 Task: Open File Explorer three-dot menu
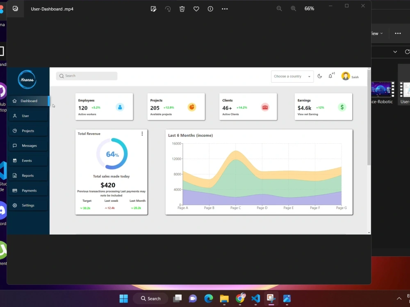click(398, 34)
